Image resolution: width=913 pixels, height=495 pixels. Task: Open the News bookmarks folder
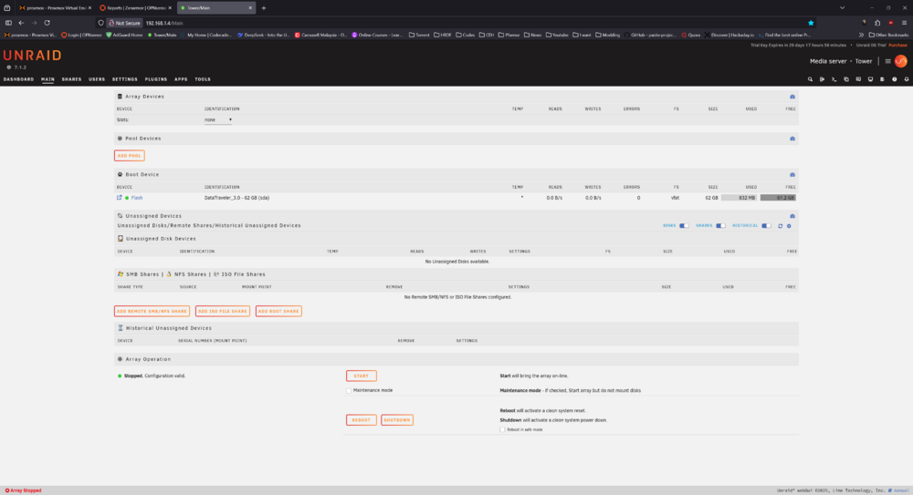click(x=532, y=35)
